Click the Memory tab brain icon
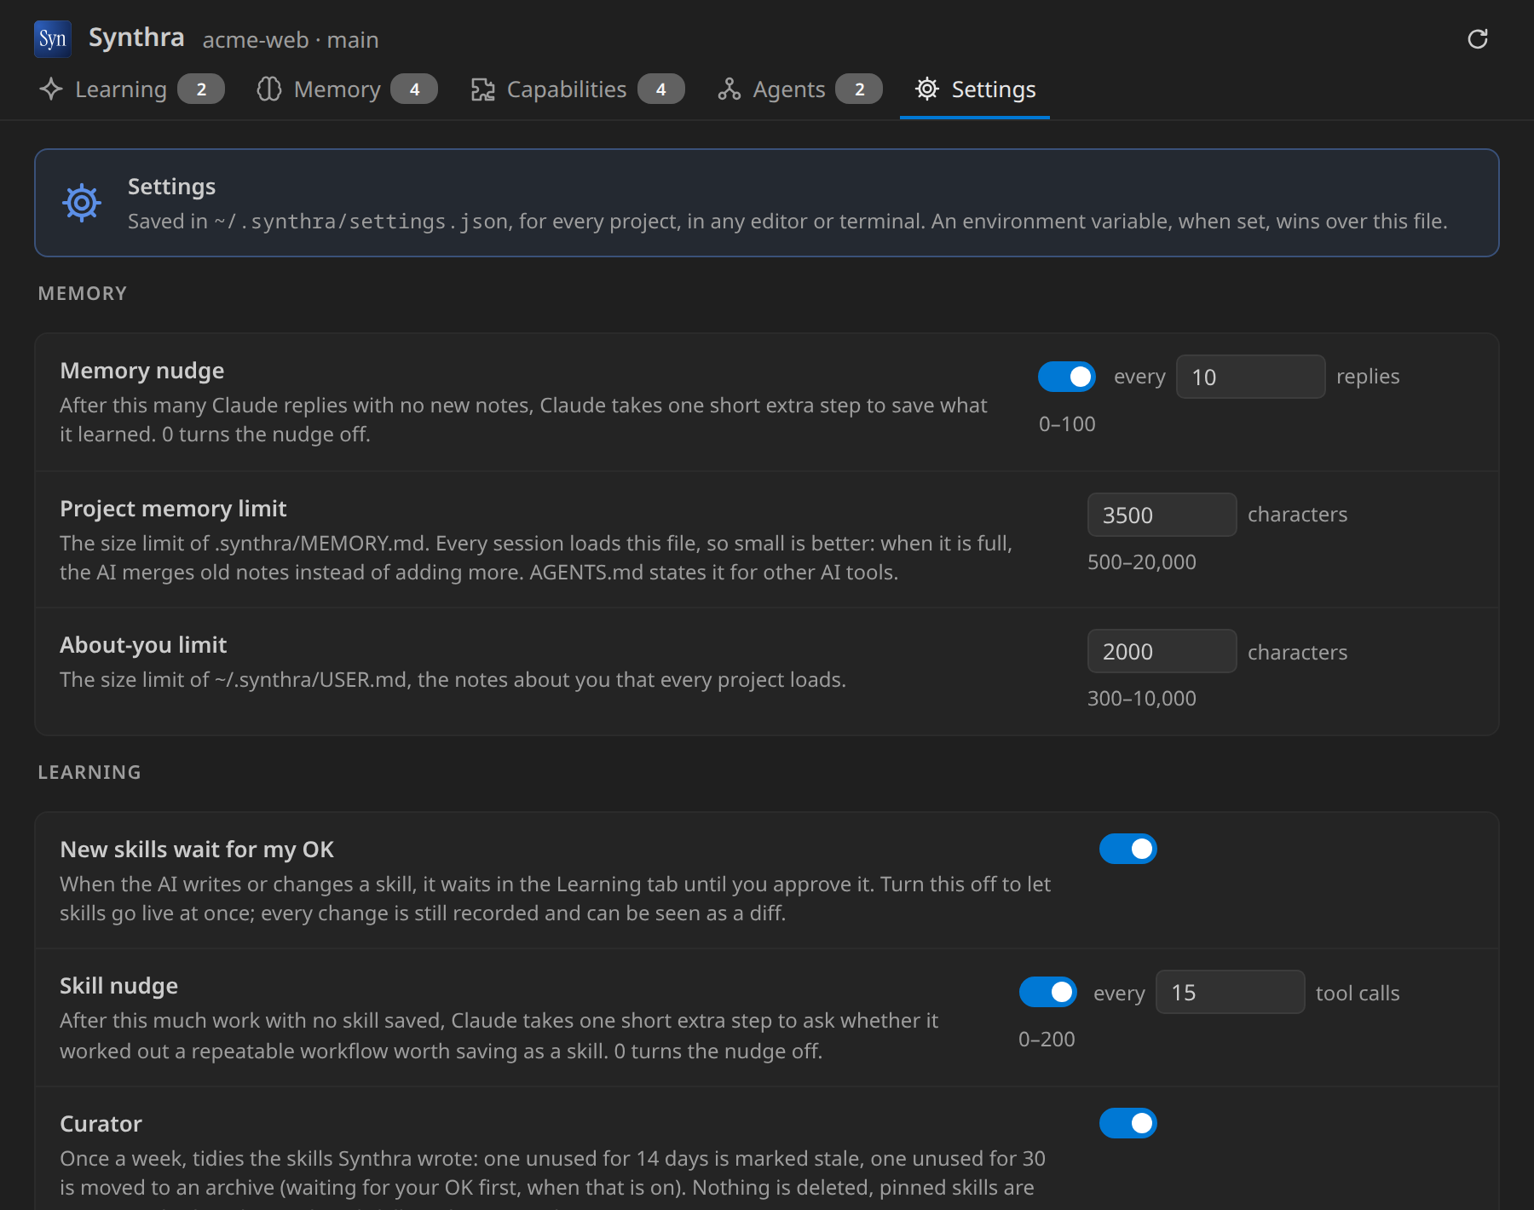Viewport: 1534px width, 1210px height. [x=269, y=89]
